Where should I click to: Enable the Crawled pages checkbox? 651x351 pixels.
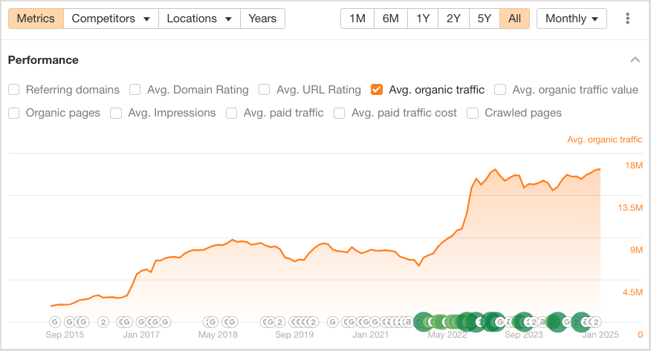click(x=473, y=113)
